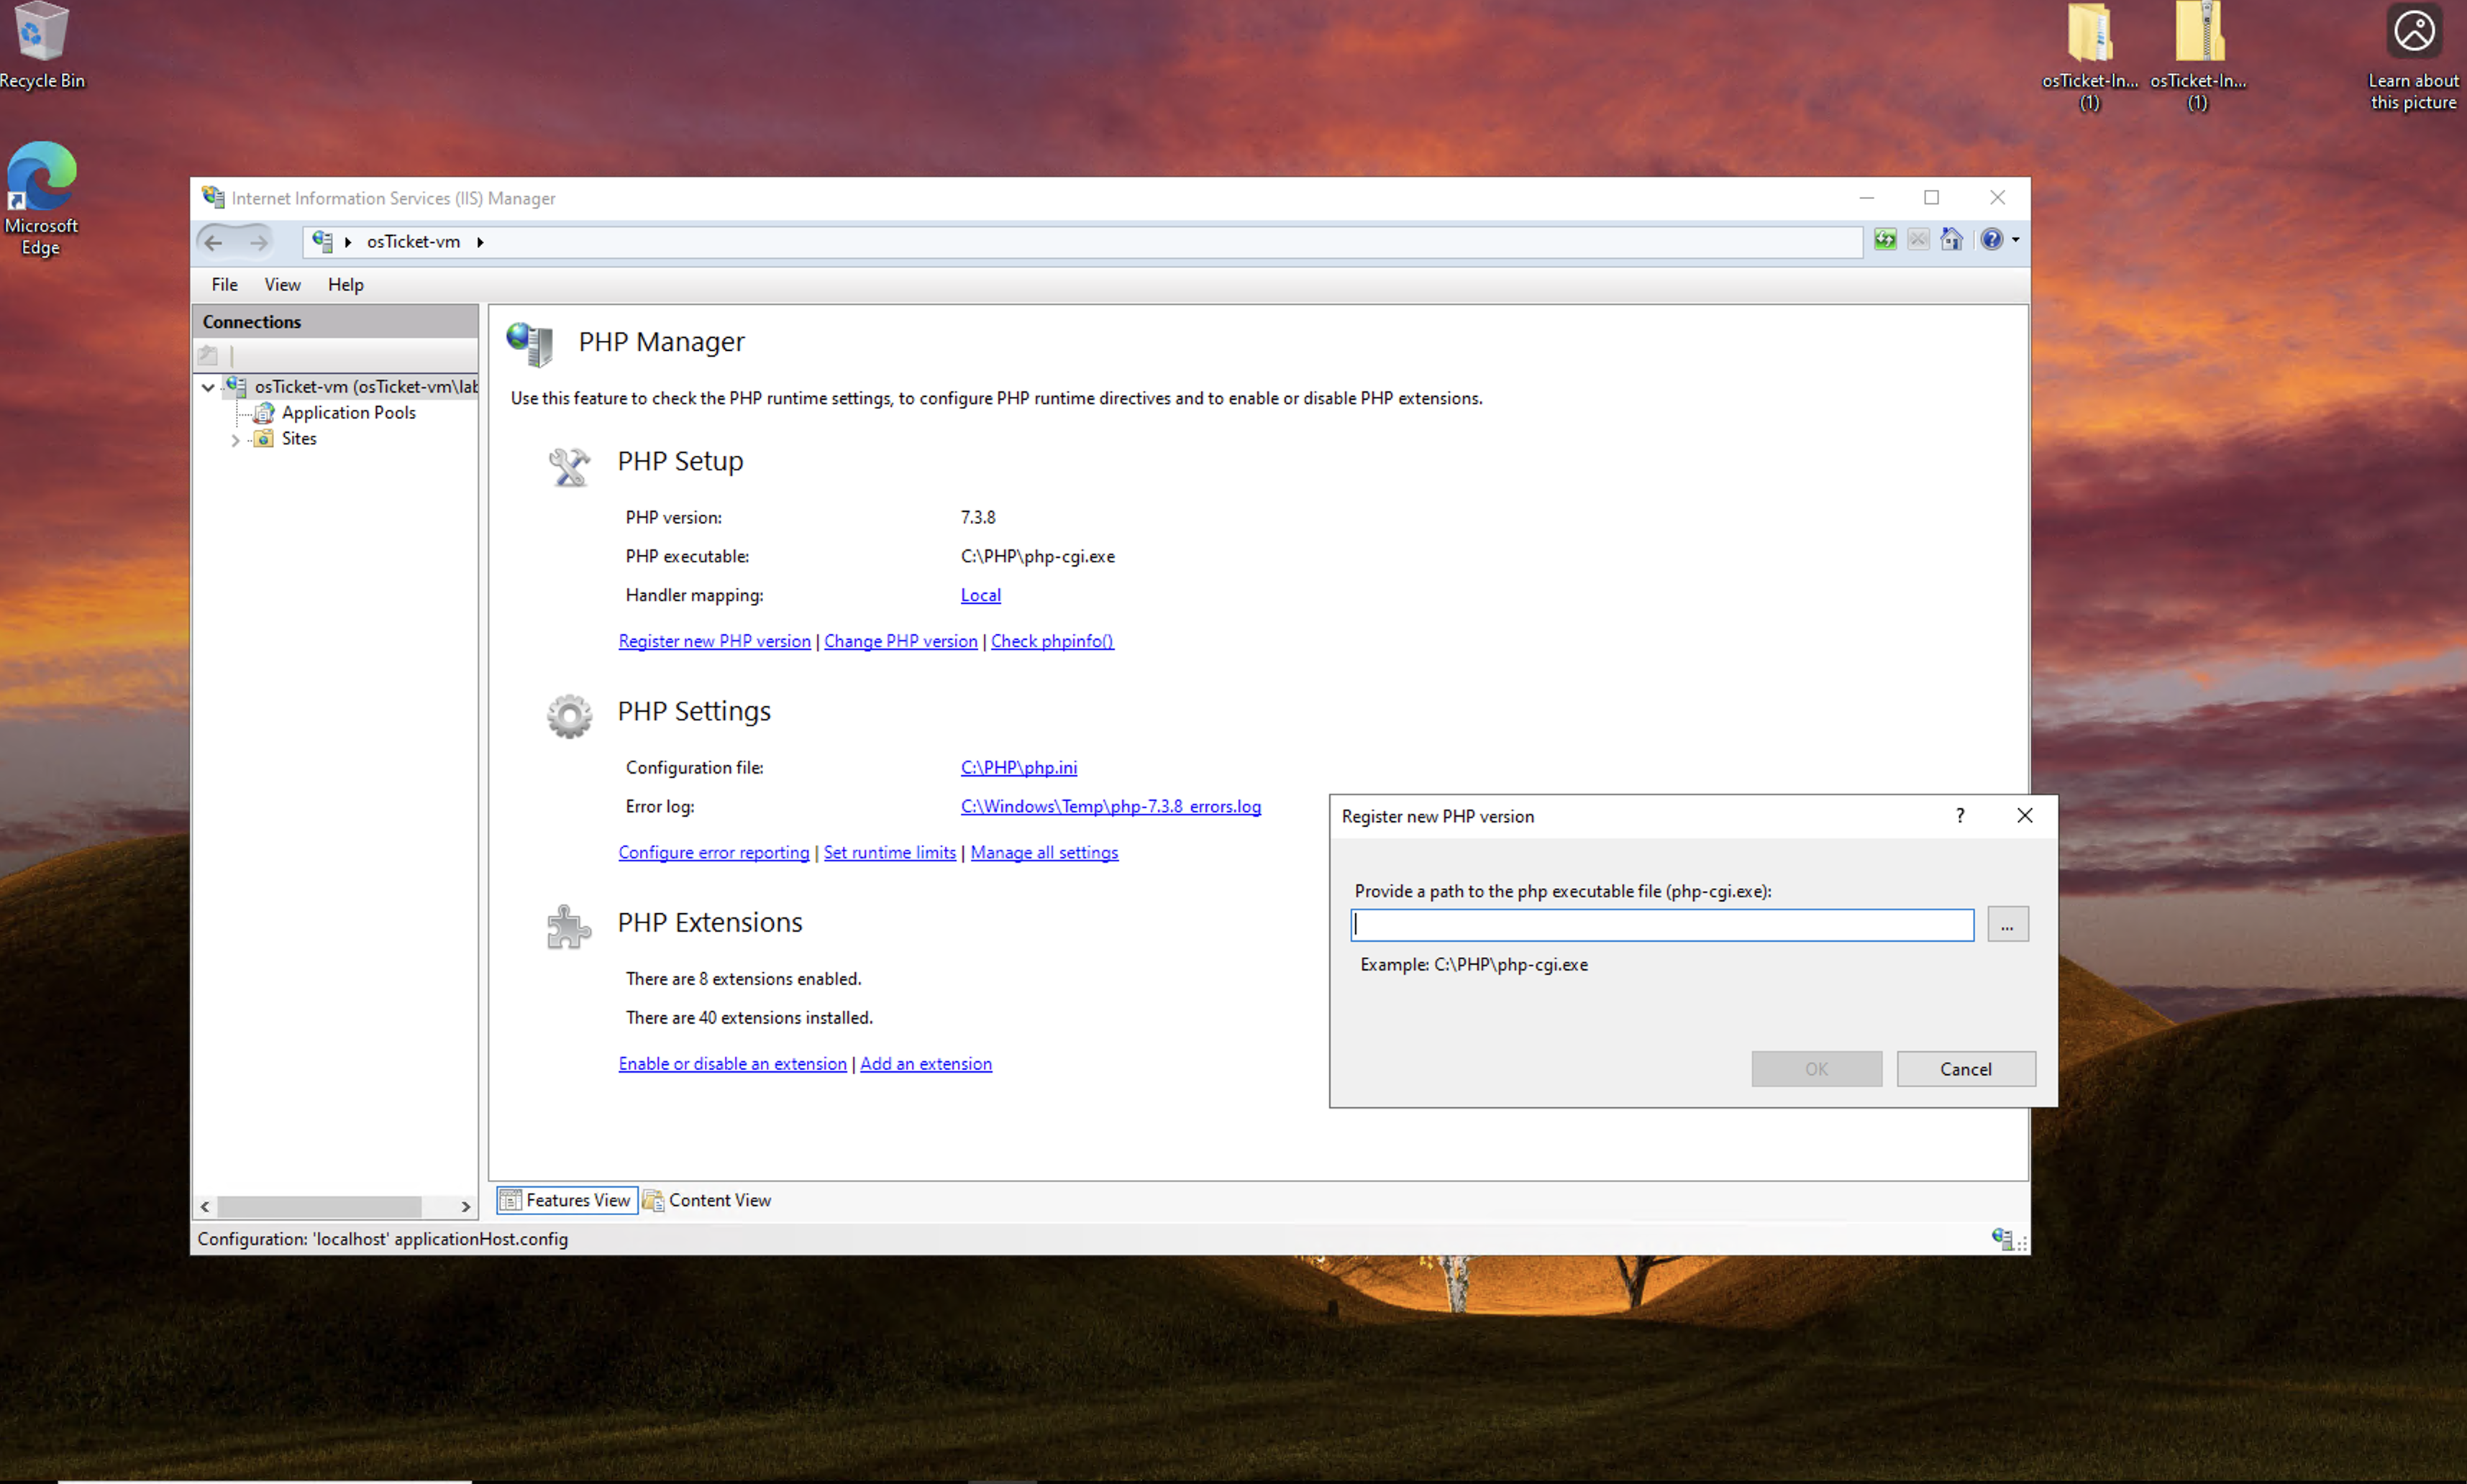Click Add an extension link

(926, 1063)
